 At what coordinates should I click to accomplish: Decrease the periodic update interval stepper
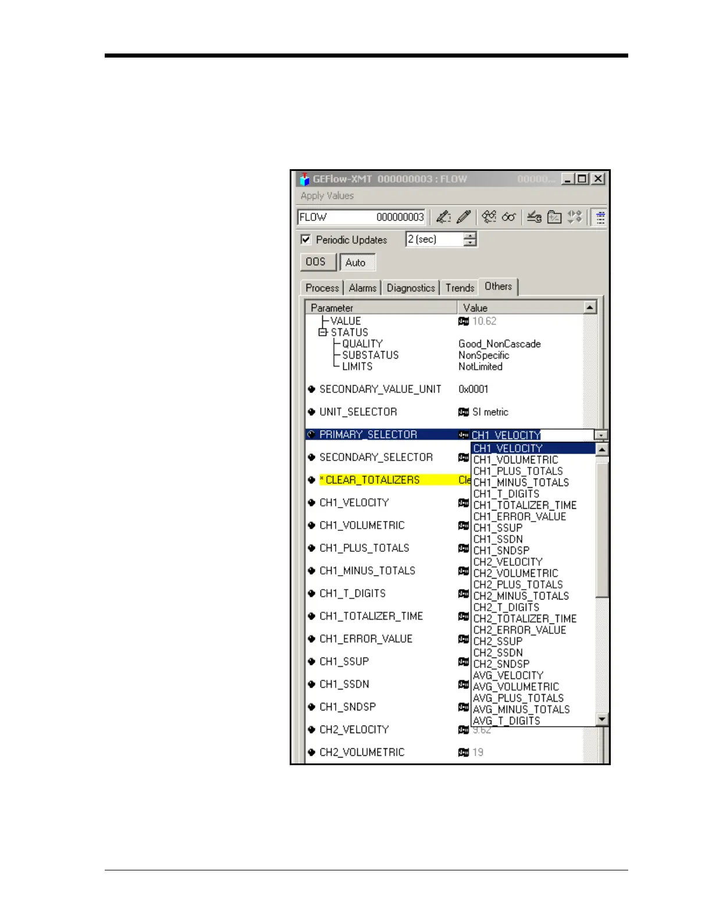[x=470, y=243]
